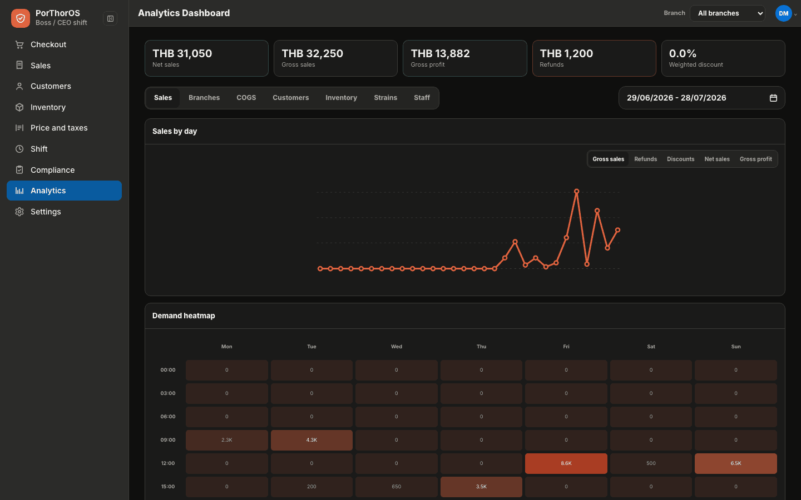Switch to the Inventory analytics tab

pyautogui.click(x=341, y=98)
